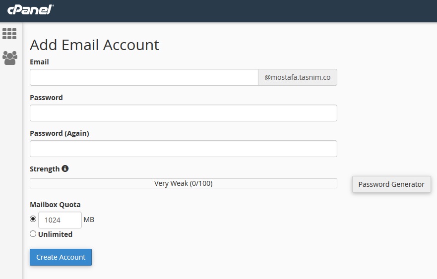Focus the Email address input field

click(144, 77)
